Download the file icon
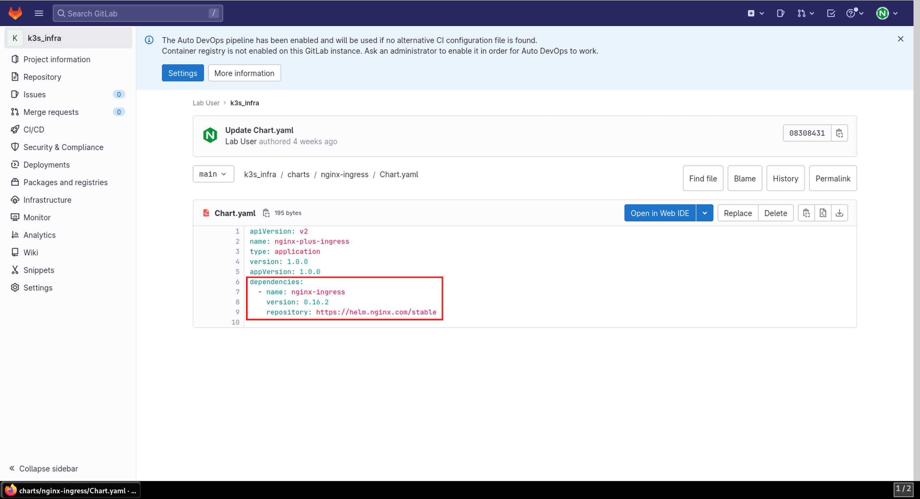 (839, 213)
